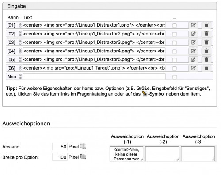Click sort handle icon of item 01
This screenshot has width=221, height=175.
[20, 25]
